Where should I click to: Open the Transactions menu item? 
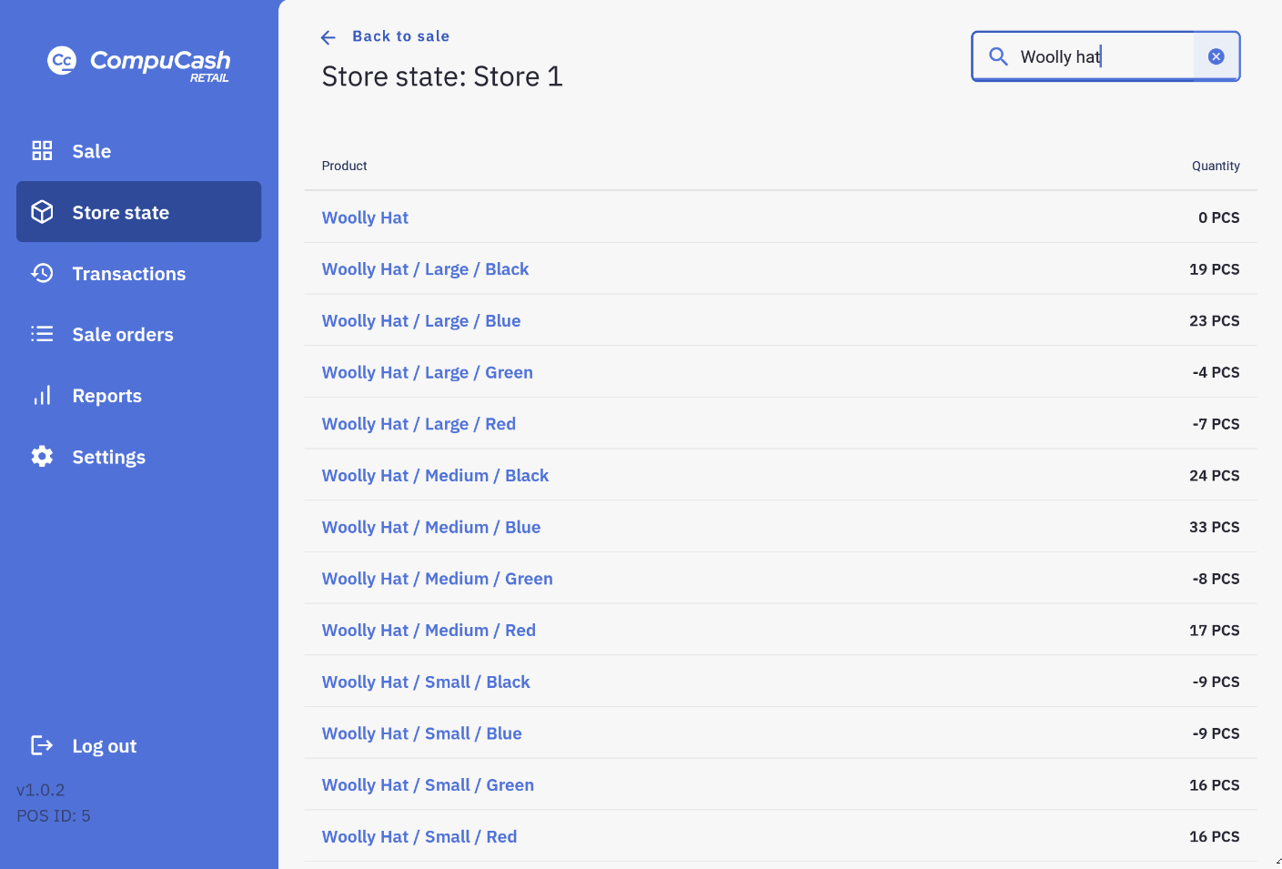point(128,274)
